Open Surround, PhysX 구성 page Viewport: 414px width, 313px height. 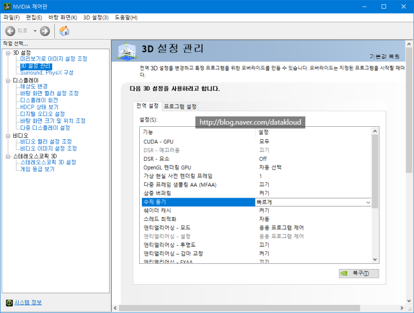coord(47,72)
